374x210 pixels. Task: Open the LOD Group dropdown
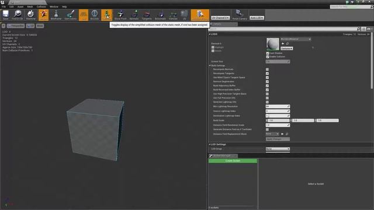tap(278, 149)
